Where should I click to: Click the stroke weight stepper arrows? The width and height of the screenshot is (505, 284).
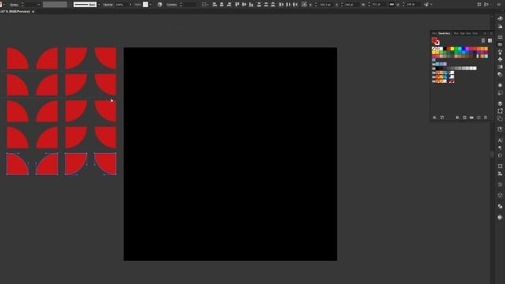pyautogui.click(x=22, y=5)
